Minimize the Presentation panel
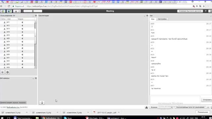The image size is (212, 119). (x=144, y=16)
